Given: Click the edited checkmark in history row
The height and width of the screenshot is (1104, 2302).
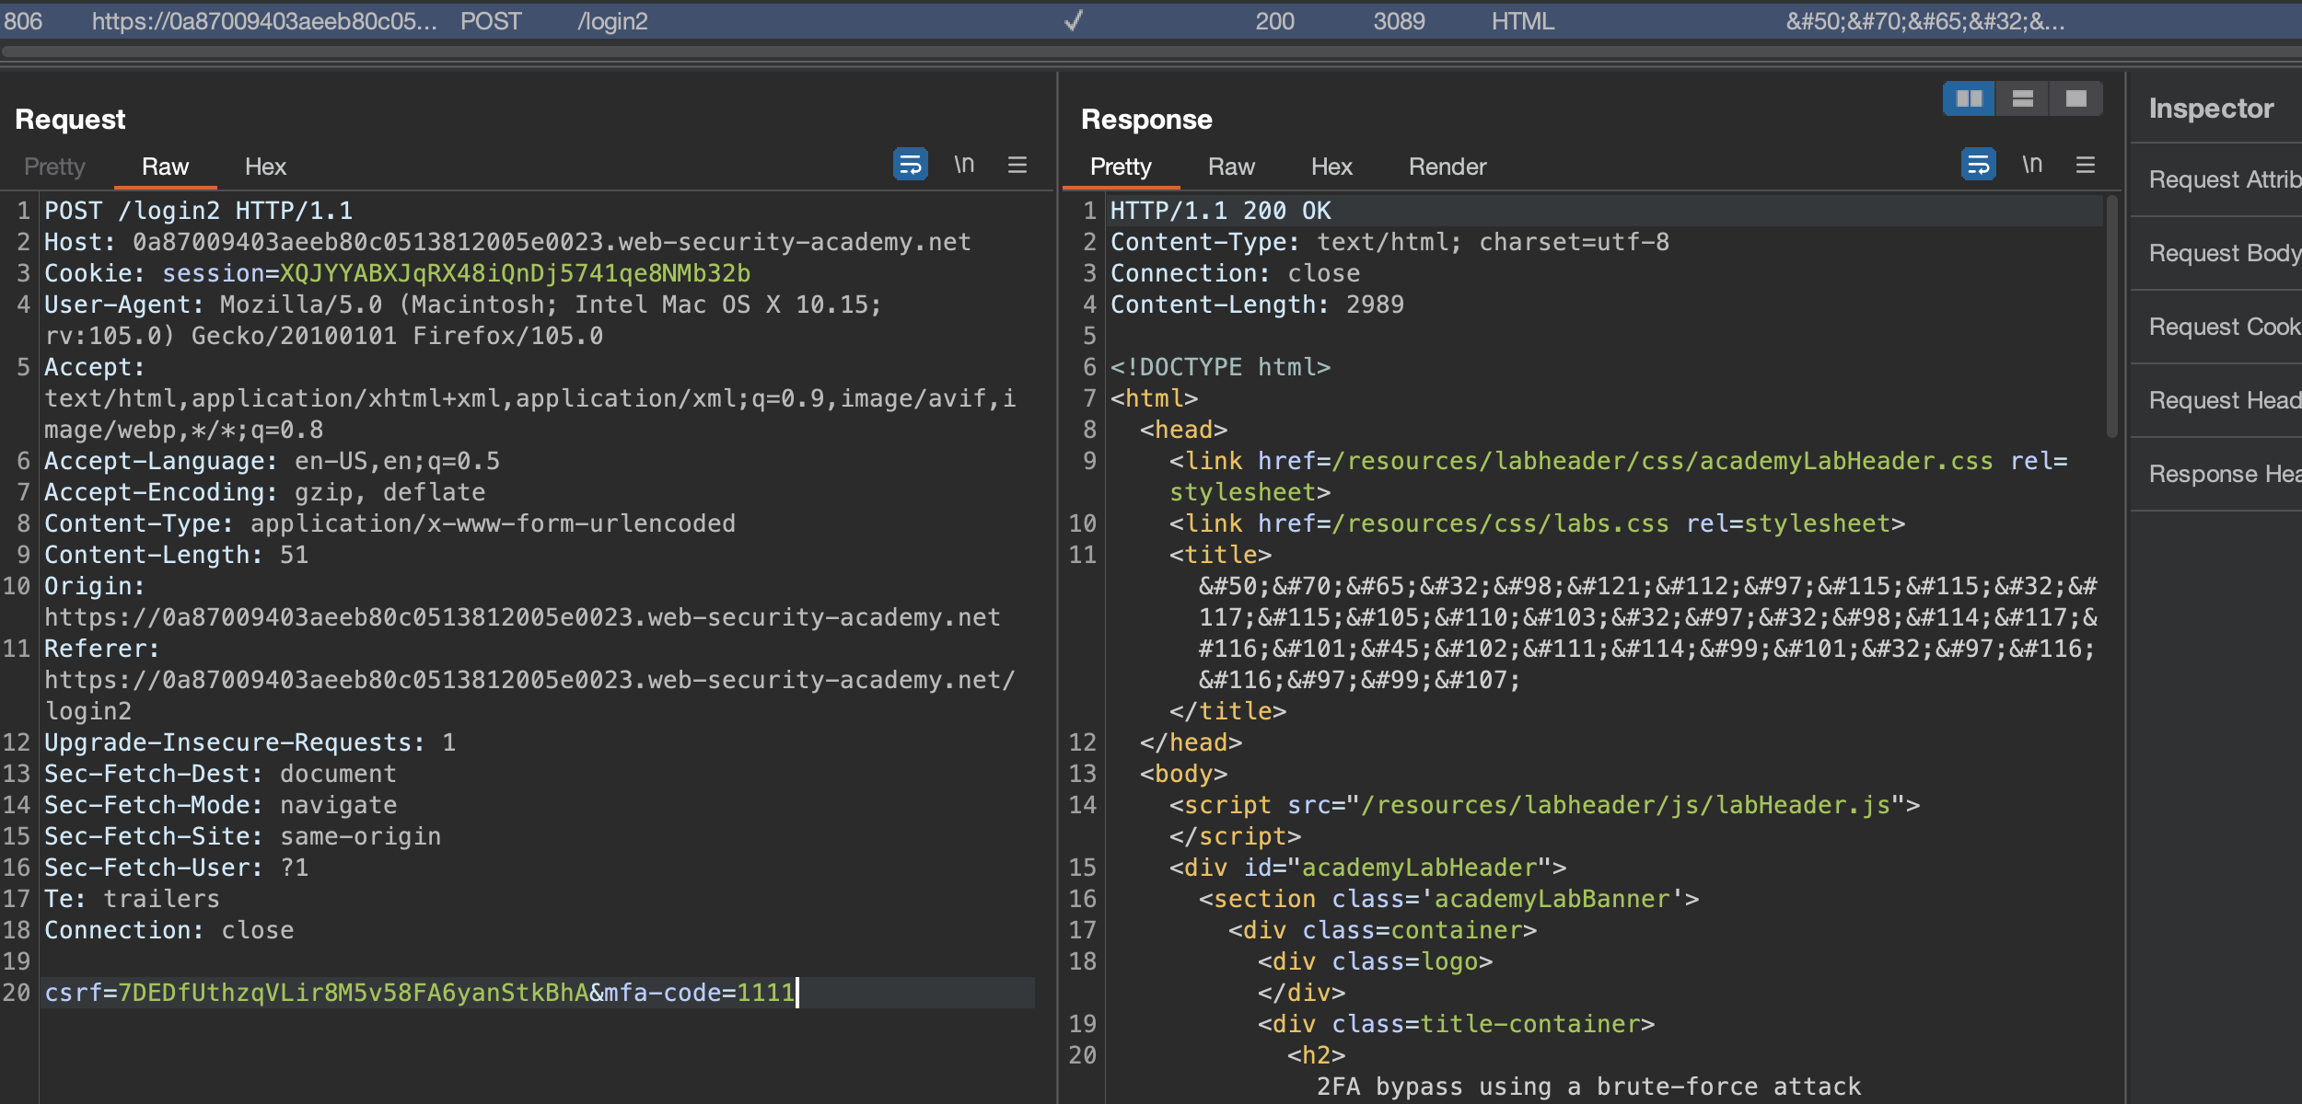Looking at the screenshot, I should pyautogui.click(x=1074, y=20).
